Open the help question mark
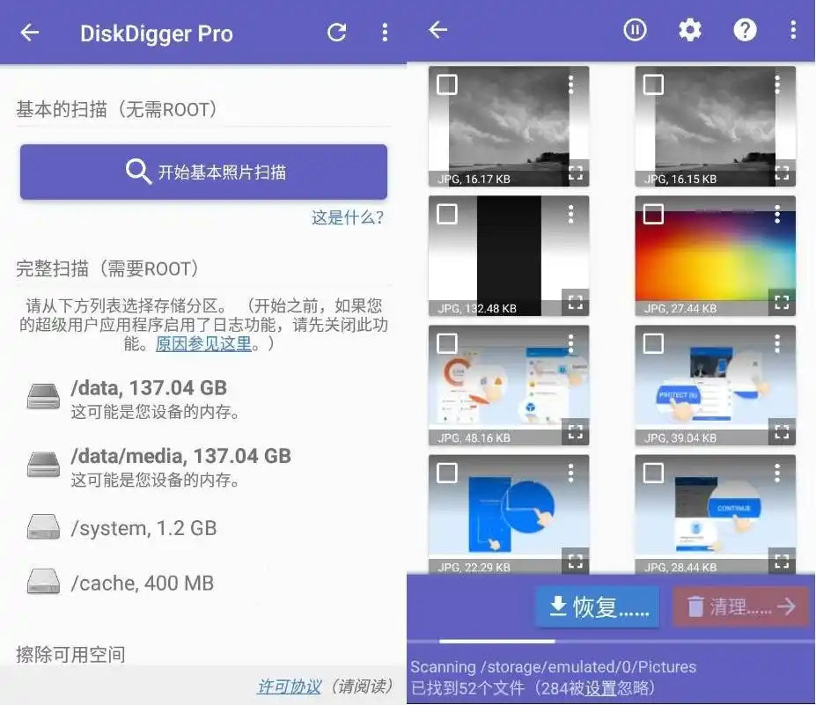 click(x=745, y=30)
